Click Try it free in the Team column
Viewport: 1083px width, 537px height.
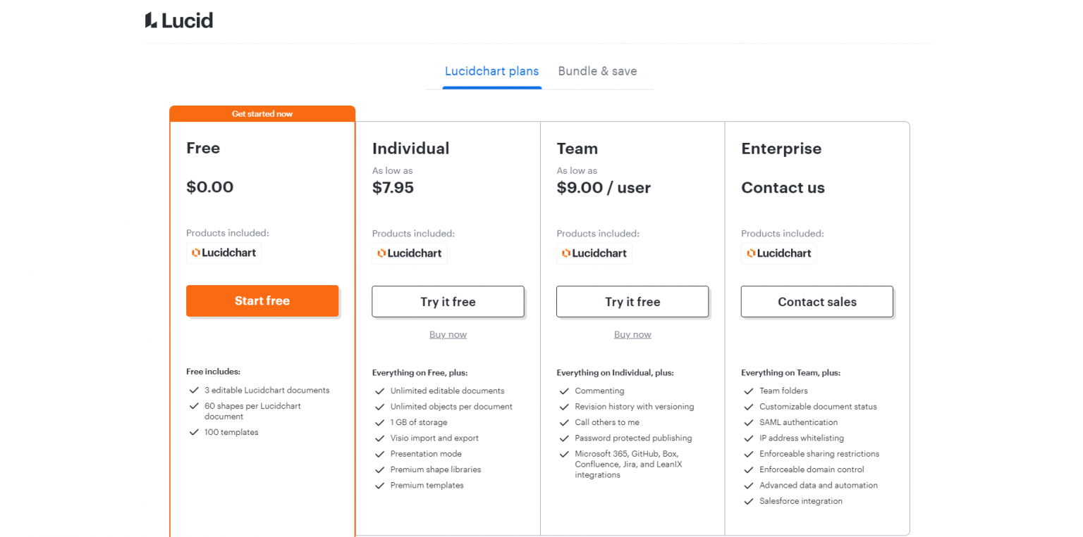(x=632, y=301)
